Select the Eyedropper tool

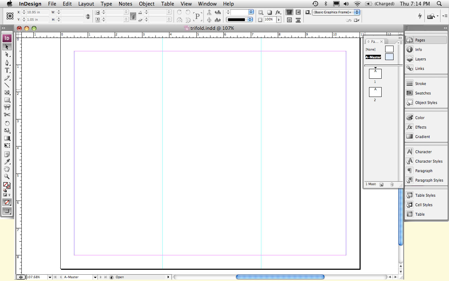(7, 162)
